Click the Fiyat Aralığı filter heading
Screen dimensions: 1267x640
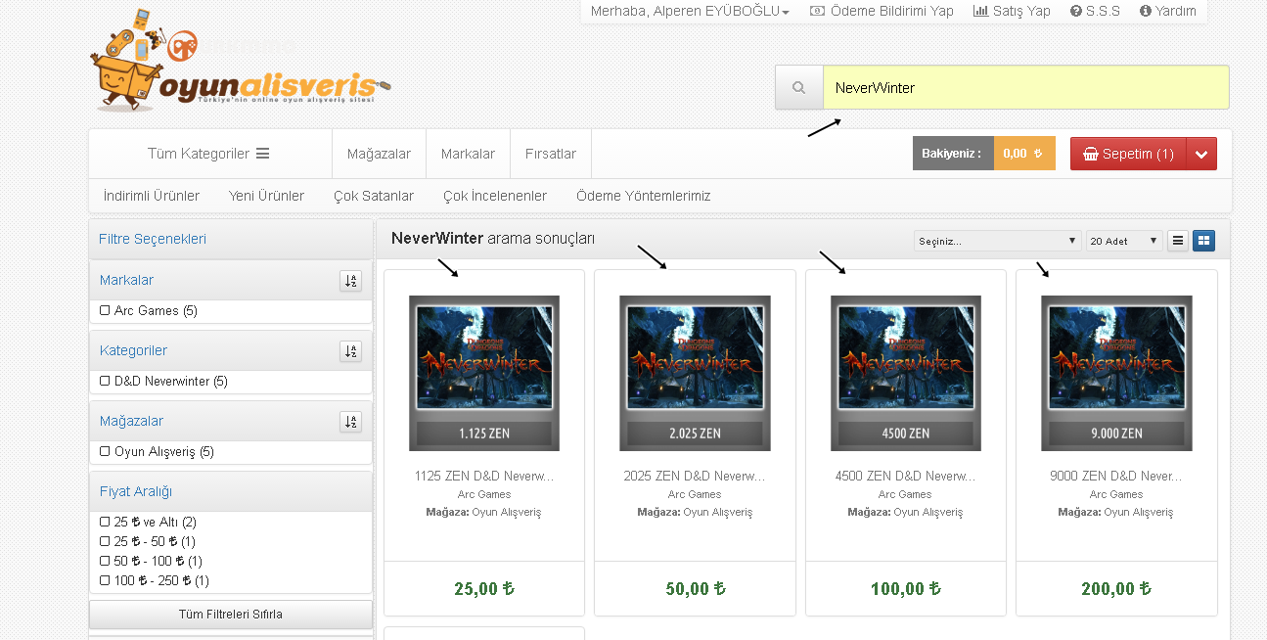[x=136, y=491]
